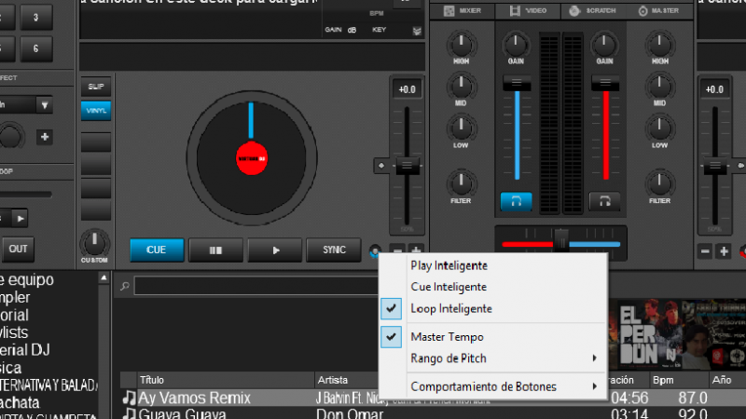Open the effect selection dropdown arrow

[44, 105]
